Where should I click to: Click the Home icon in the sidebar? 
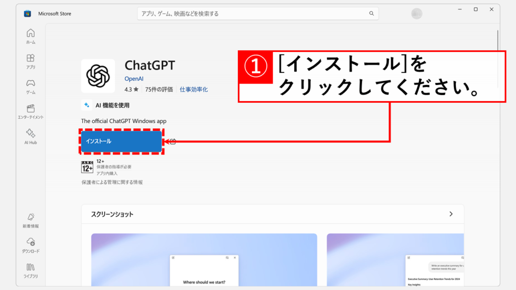coord(31,33)
